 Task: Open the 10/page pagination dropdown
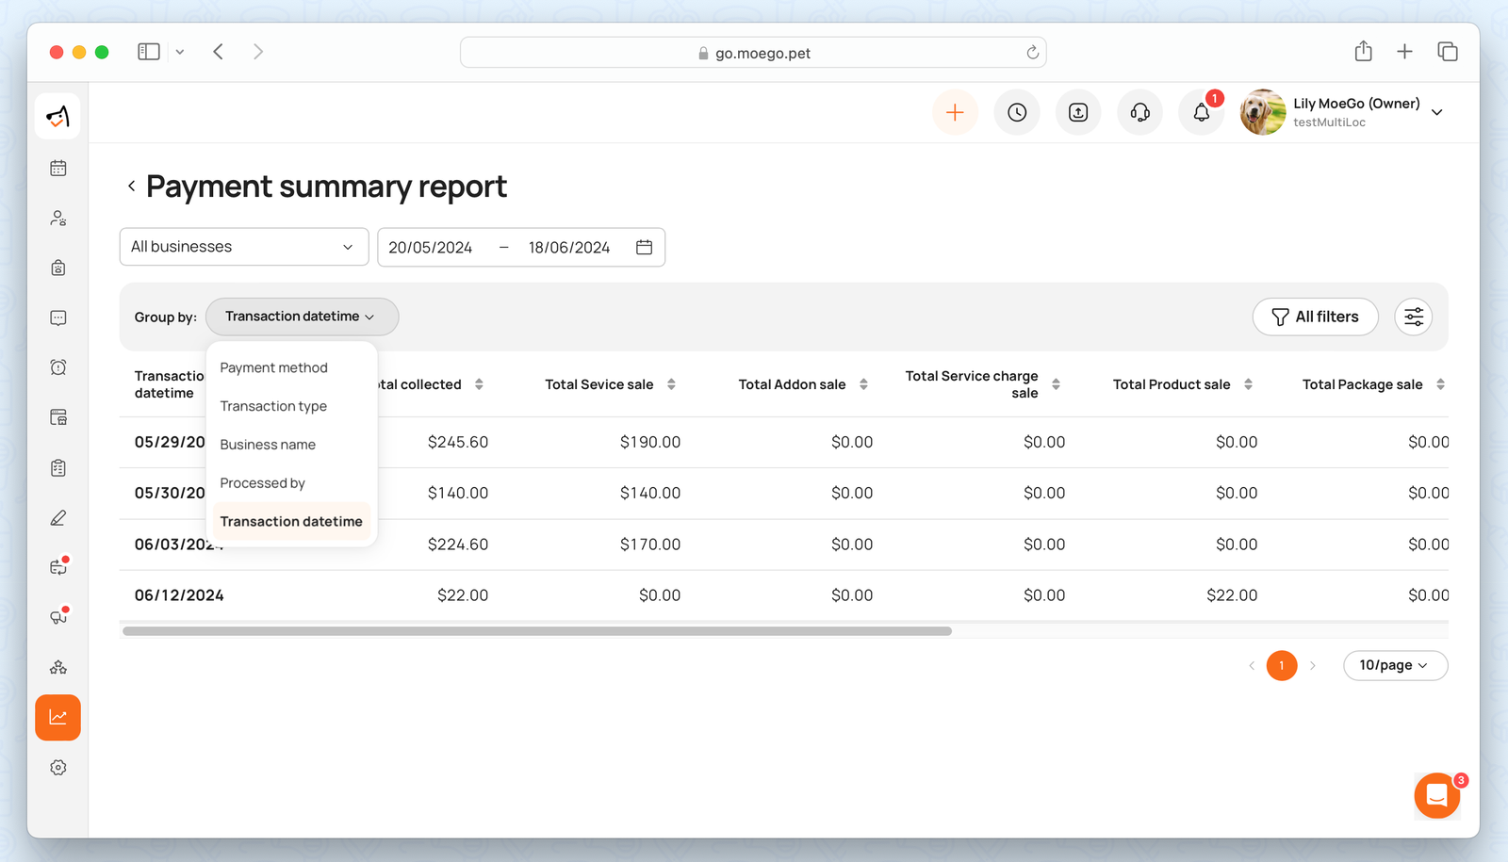click(x=1395, y=665)
